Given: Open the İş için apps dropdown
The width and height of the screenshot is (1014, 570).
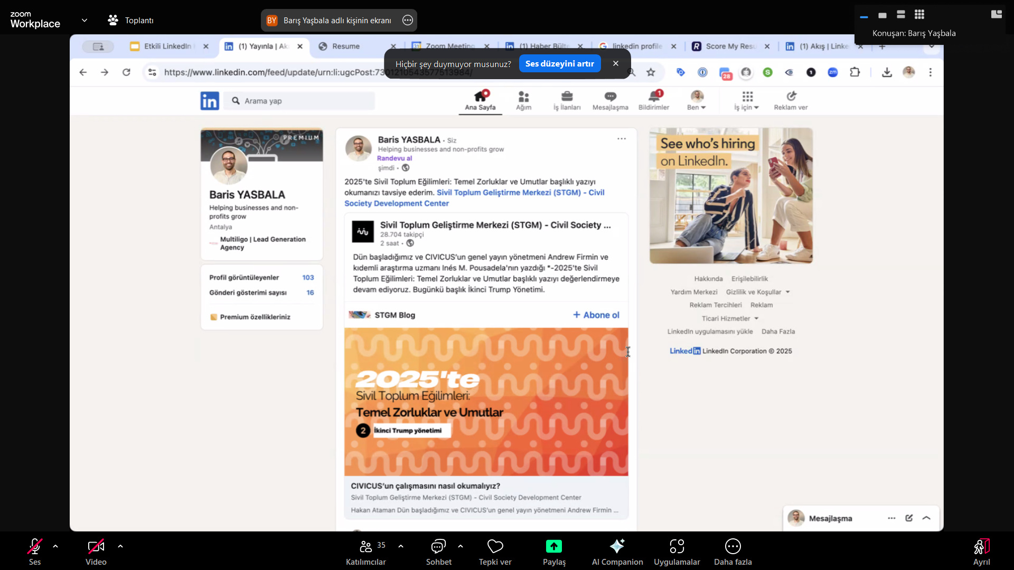Looking at the screenshot, I should pyautogui.click(x=747, y=100).
